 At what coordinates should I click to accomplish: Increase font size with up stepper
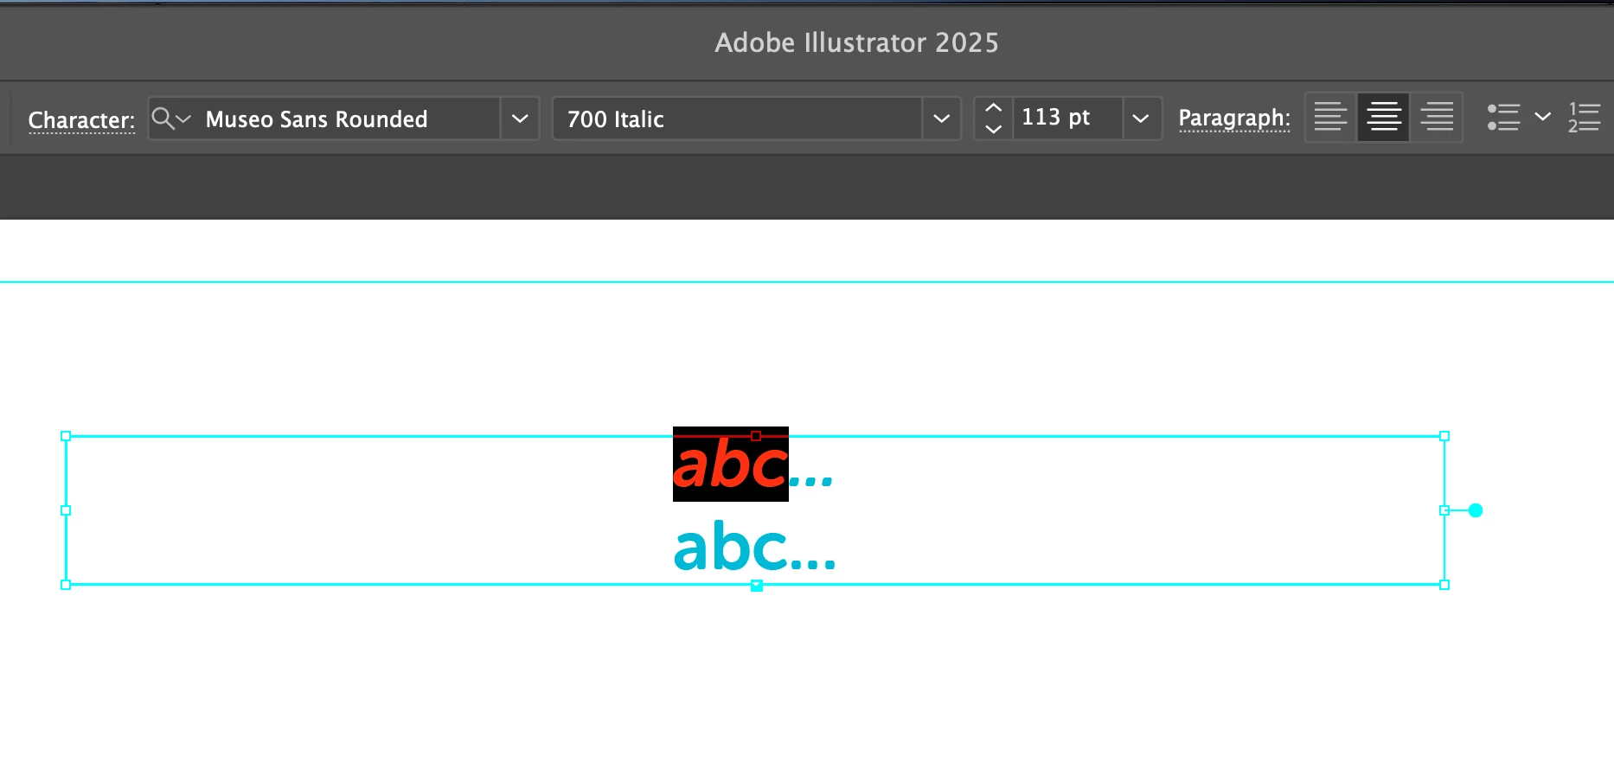point(994,108)
